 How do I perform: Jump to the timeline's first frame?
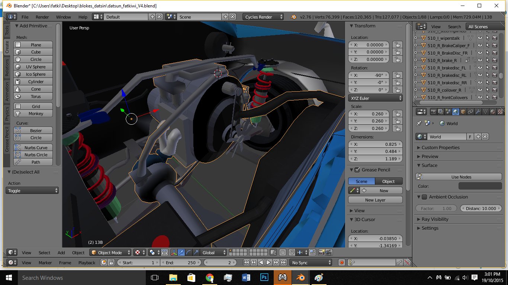[246, 263]
